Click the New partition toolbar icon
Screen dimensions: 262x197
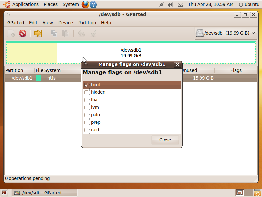pyautogui.click(x=11, y=33)
